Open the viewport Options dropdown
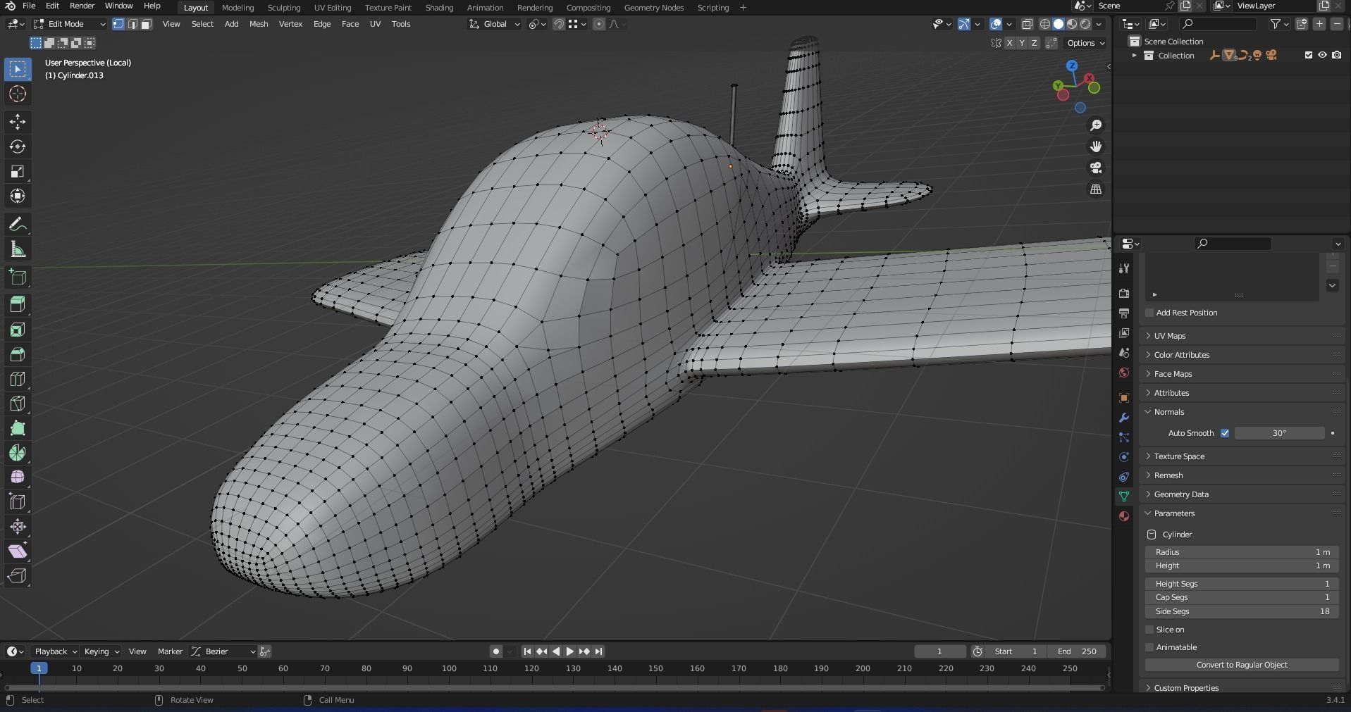The height and width of the screenshot is (712, 1351). (x=1085, y=43)
